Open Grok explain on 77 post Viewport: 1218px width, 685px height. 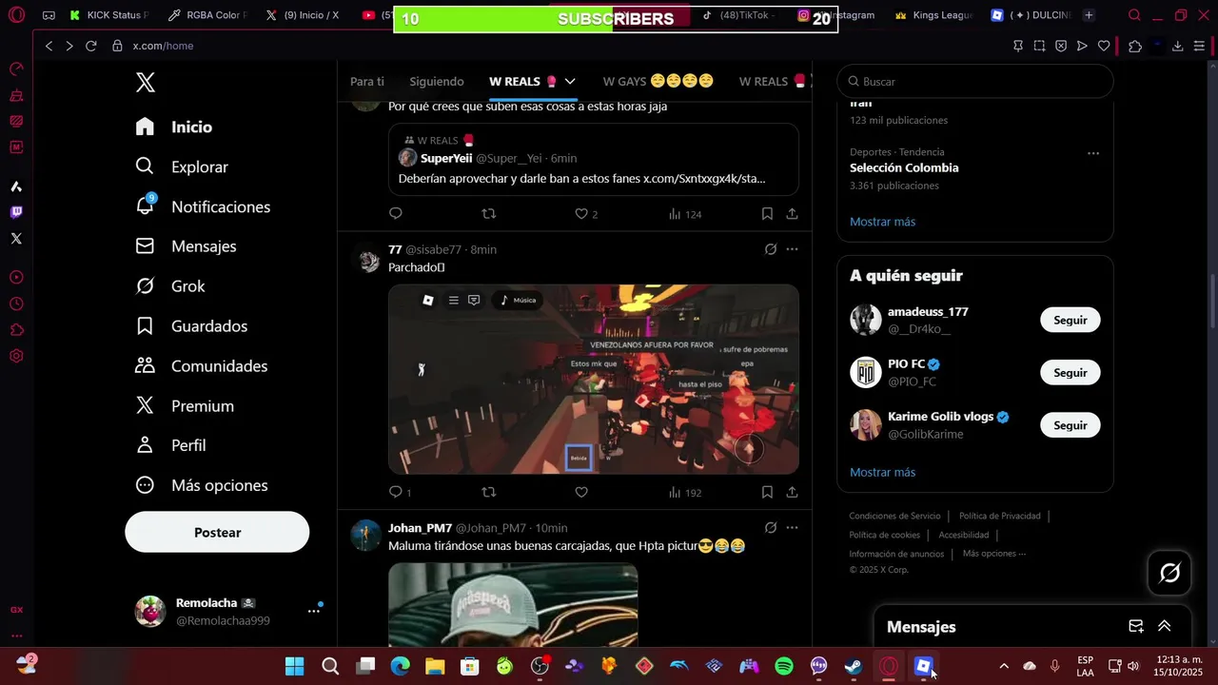[x=771, y=249]
